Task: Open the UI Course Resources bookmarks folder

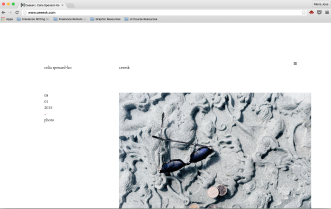Action: tap(141, 19)
